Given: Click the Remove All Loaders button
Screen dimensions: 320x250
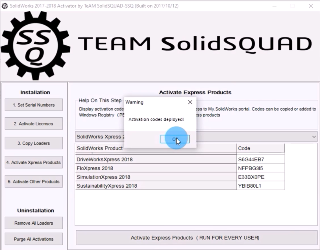Looking at the screenshot, I should click(x=34, y=223).
